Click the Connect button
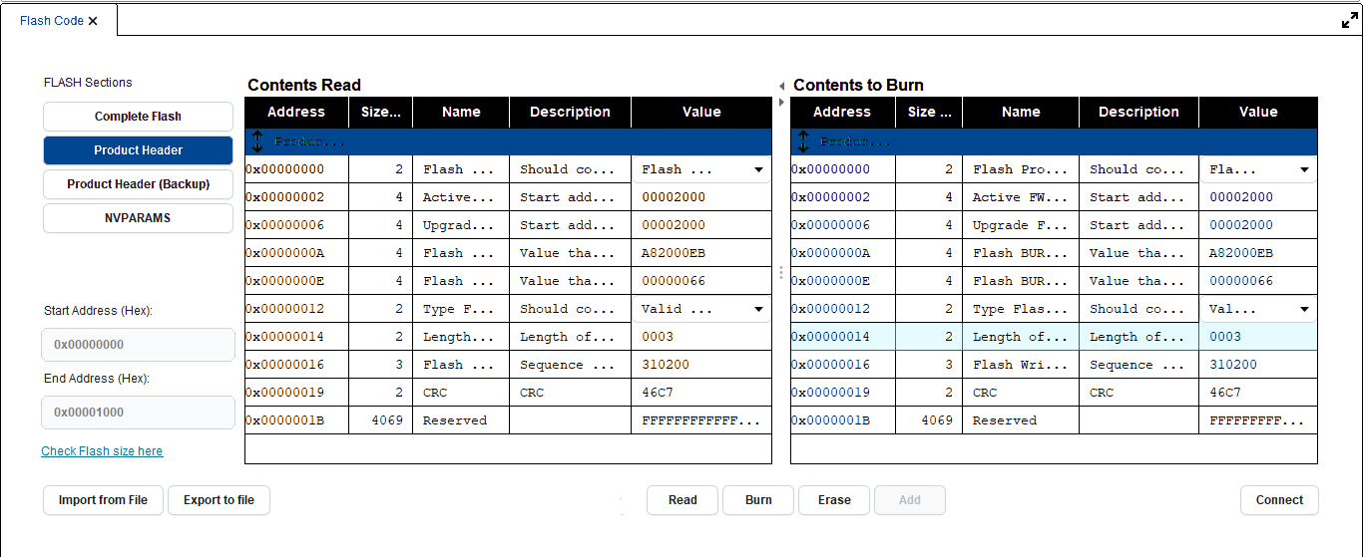 (1279, 500)
